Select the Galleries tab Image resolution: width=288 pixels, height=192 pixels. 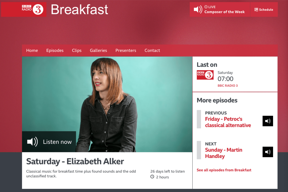[x=98, y=50]
